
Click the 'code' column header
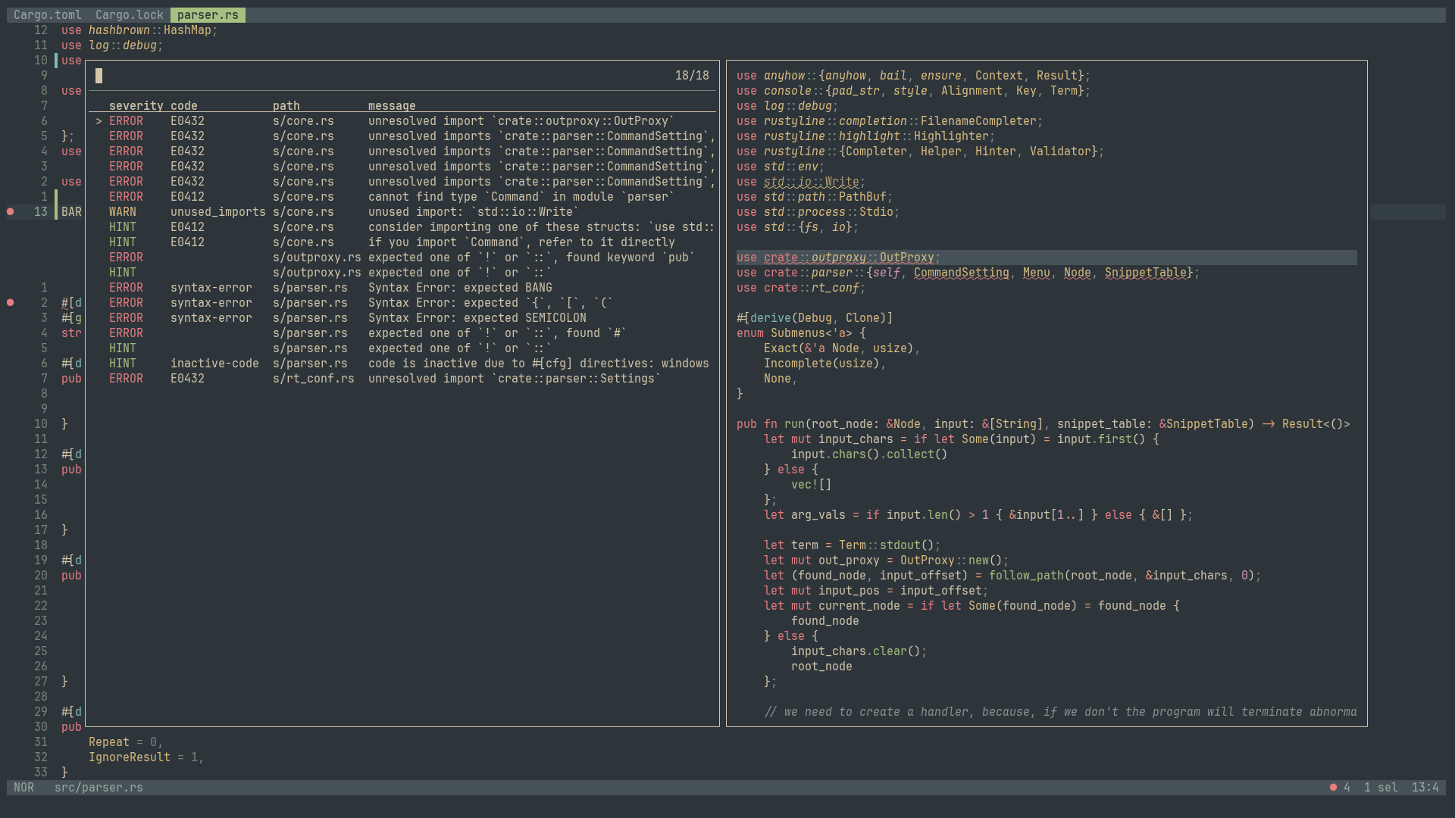[183, 106]
